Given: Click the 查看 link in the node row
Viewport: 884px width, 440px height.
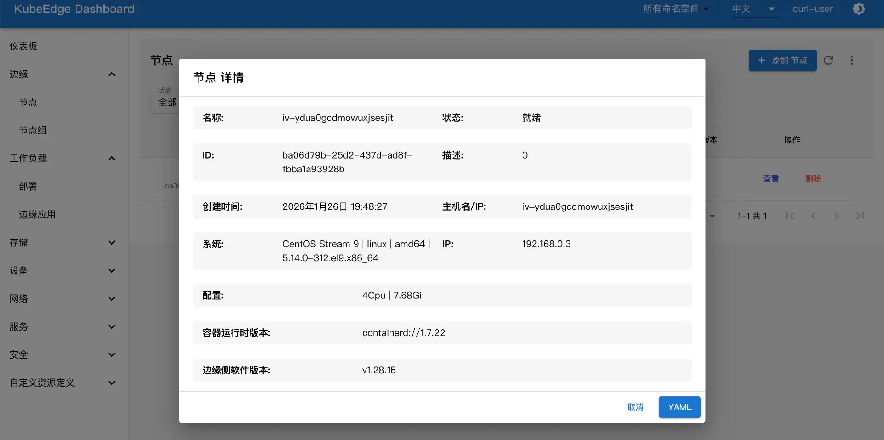Looking at the screenshot, I should (x=771, y=178).
